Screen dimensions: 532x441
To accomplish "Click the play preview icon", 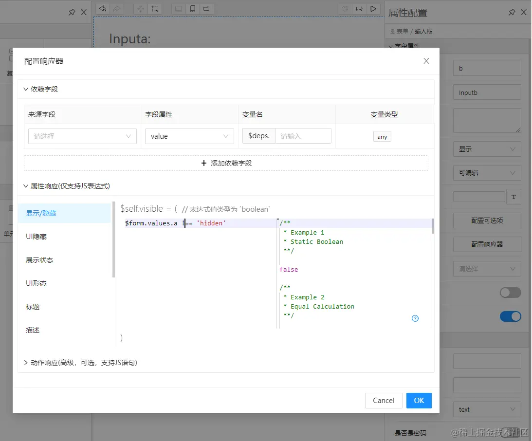I will tap(373, 8).
